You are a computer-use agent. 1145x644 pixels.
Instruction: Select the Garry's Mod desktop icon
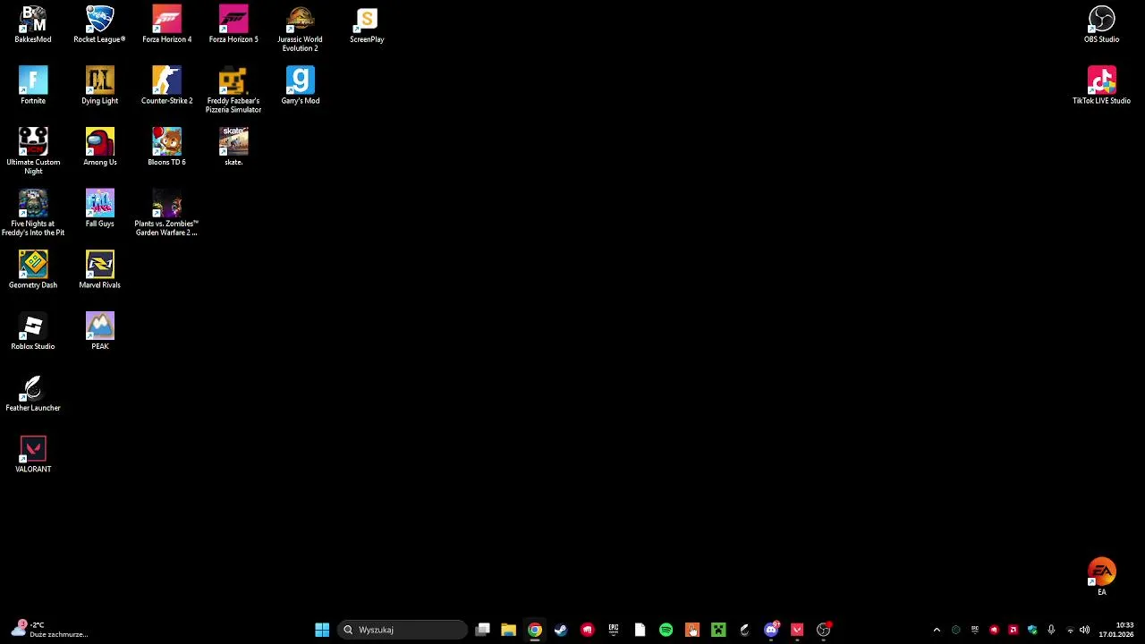[x=300, y=86]
